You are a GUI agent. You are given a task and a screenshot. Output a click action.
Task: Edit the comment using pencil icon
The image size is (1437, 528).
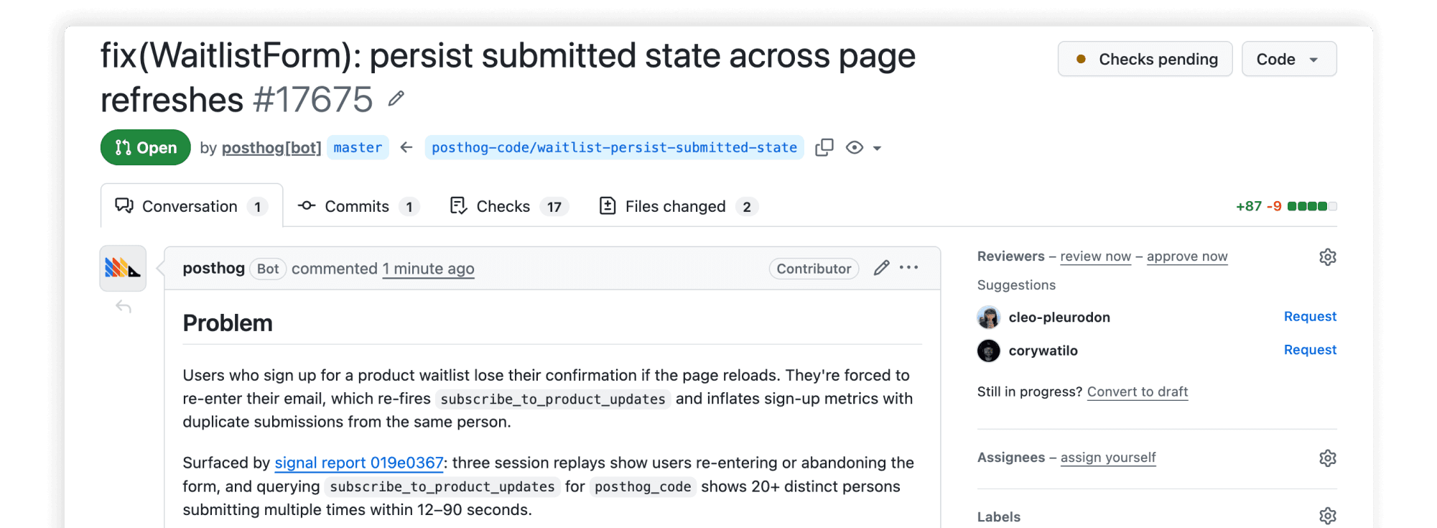tap(881, 268)
